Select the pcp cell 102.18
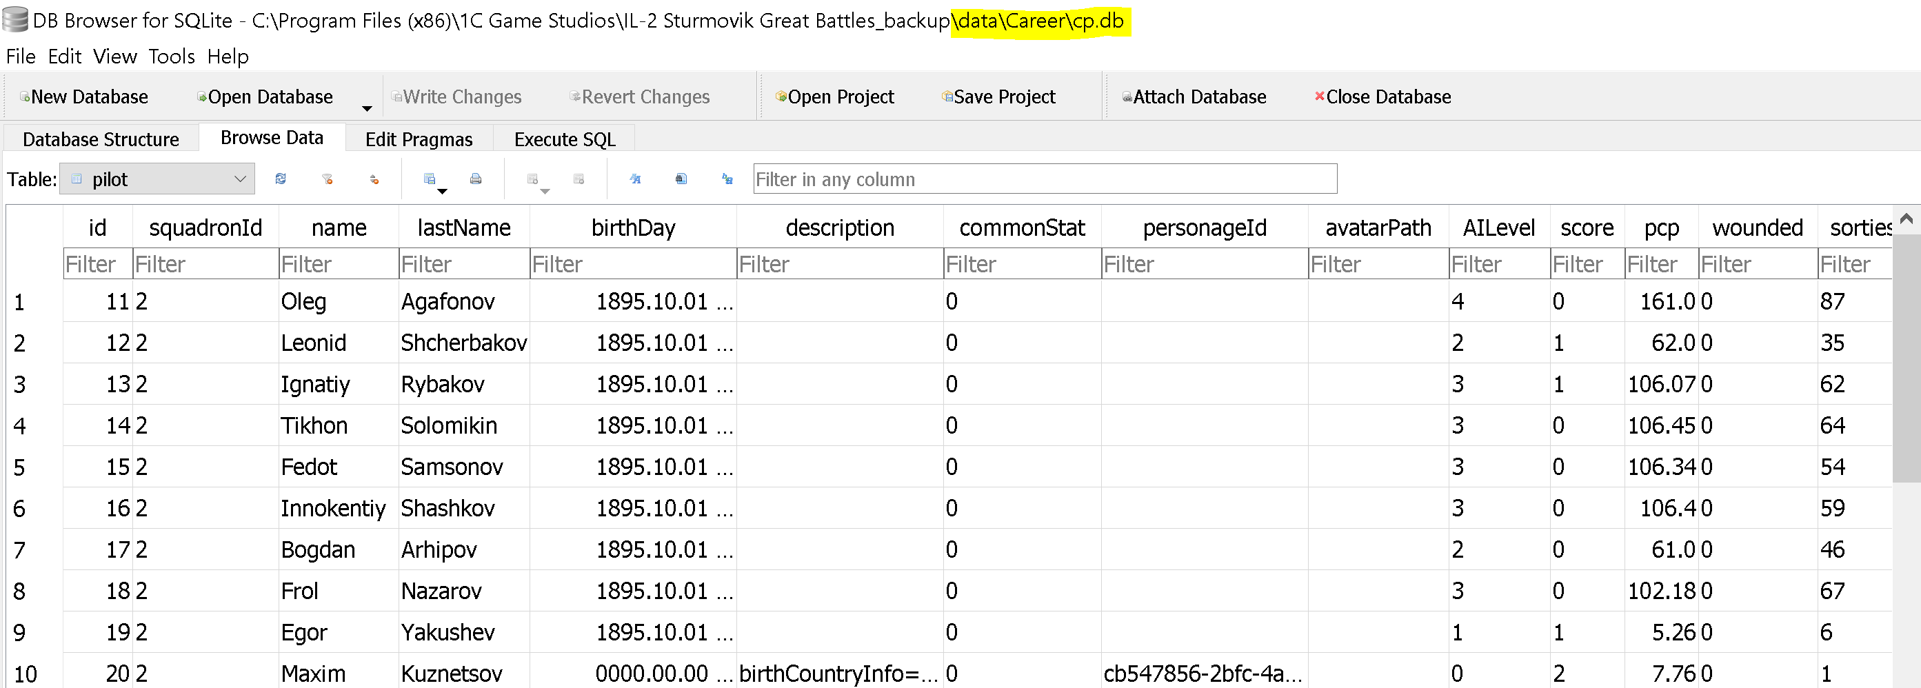The image size is (1921, 688). click(x=1662, y=591)
